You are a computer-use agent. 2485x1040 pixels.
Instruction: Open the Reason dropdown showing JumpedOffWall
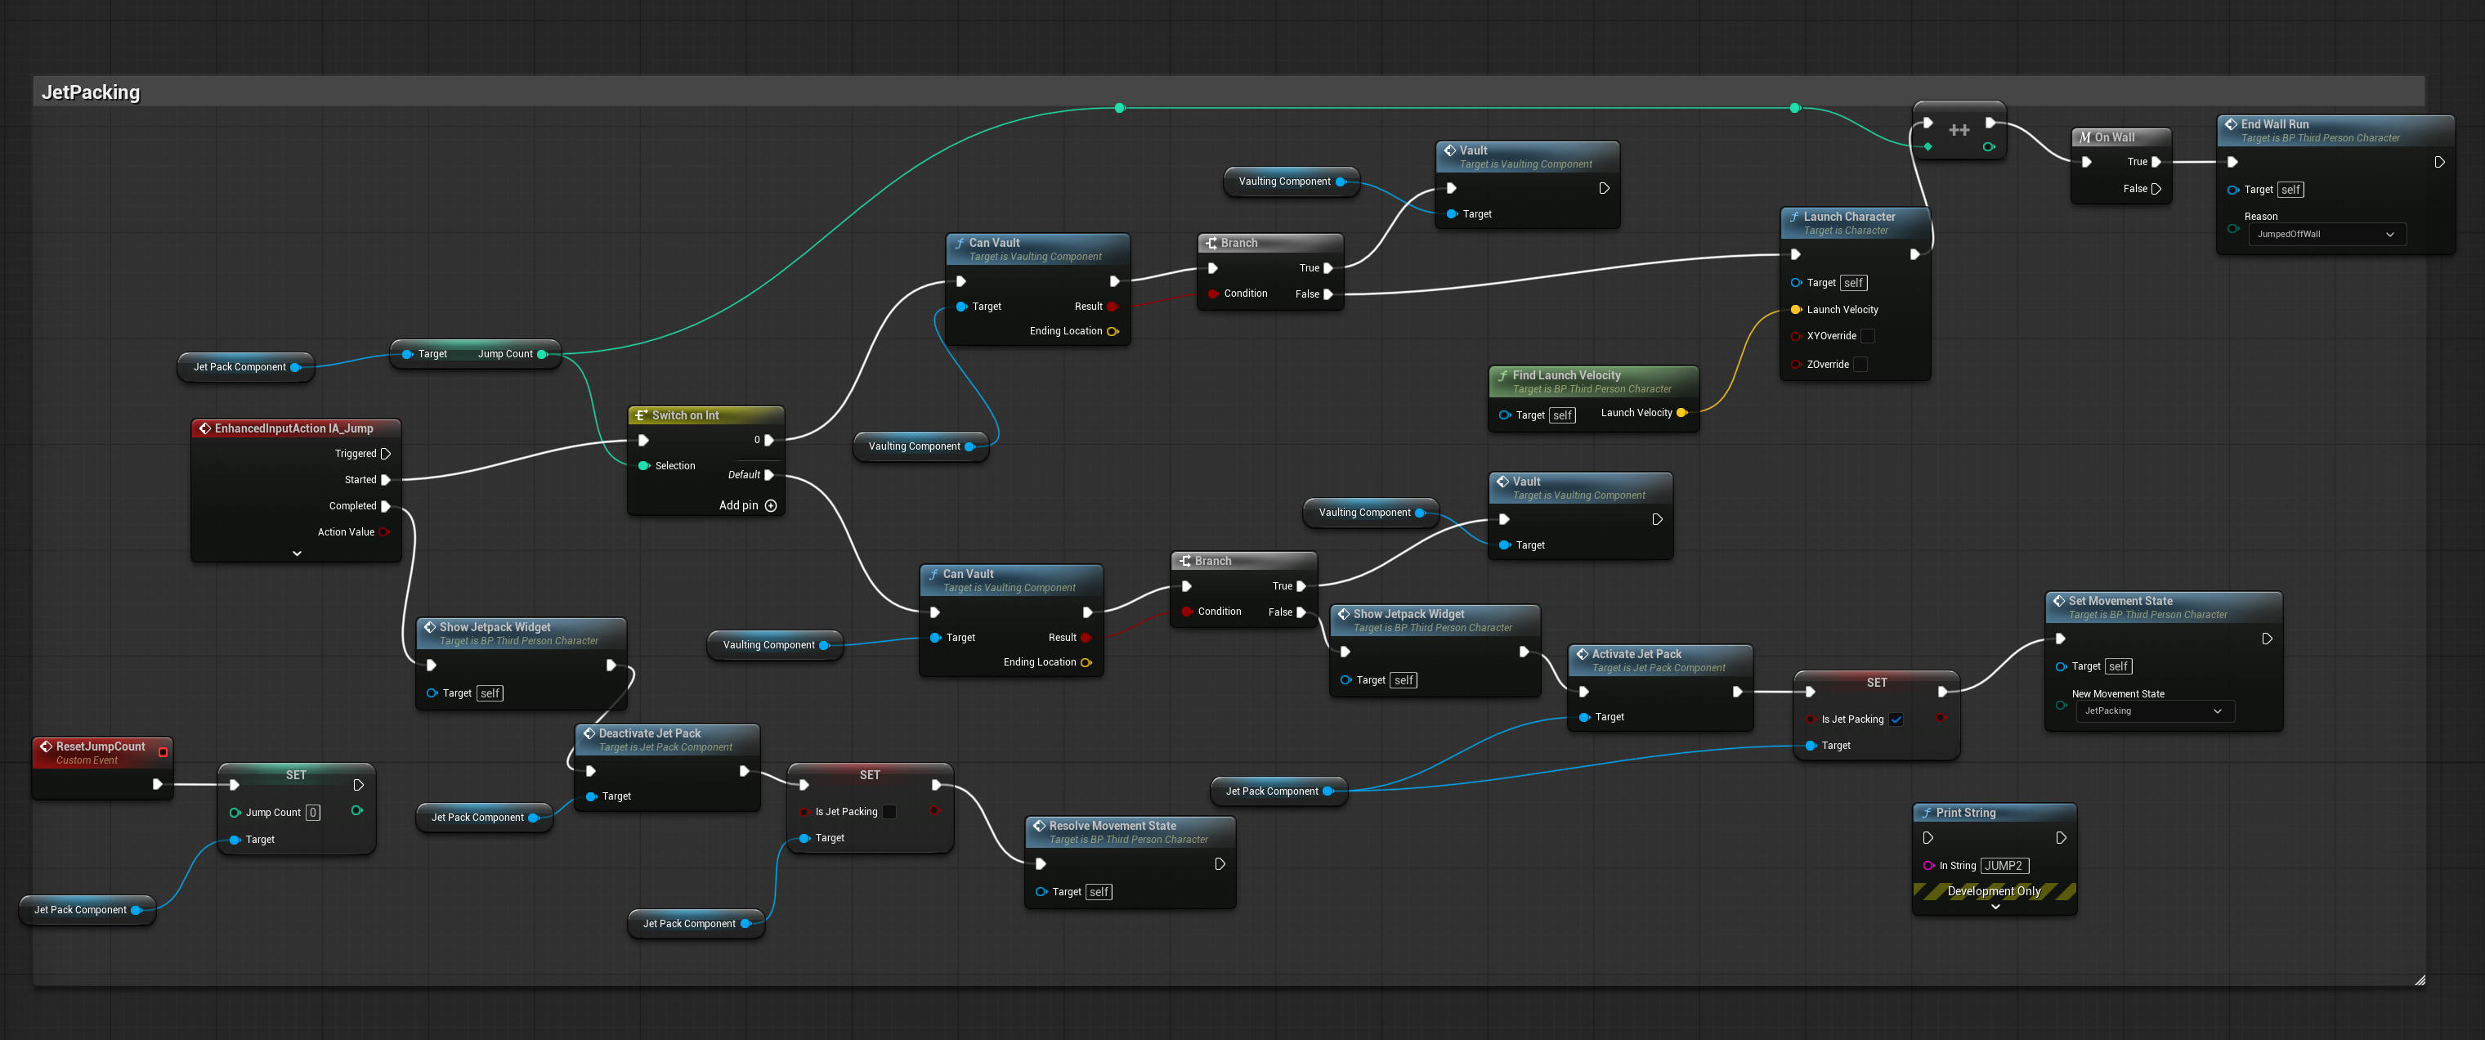click(2326, 234)
